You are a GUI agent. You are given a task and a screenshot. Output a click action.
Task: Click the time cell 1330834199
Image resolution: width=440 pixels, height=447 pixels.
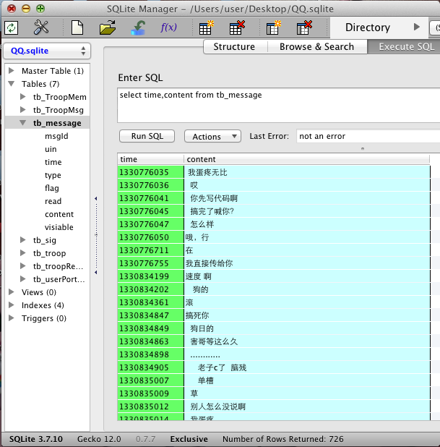[x=150, y=276]
